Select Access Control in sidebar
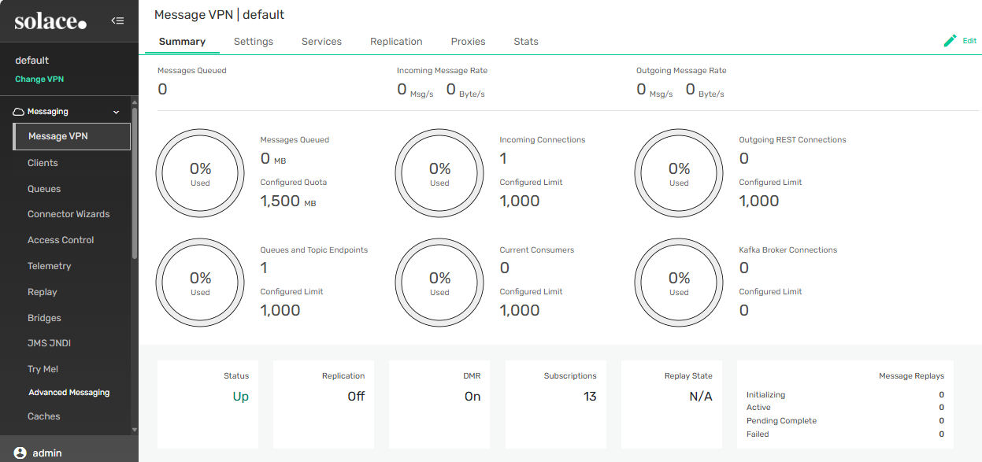The height and width of the screenshot is (462, 982). (x=61, y=240)
